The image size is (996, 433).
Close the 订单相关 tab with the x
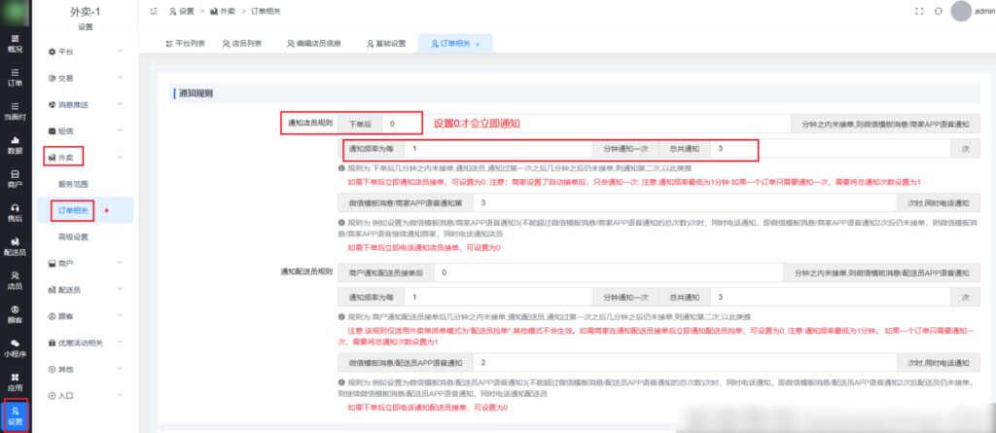(x=478, y=44)
